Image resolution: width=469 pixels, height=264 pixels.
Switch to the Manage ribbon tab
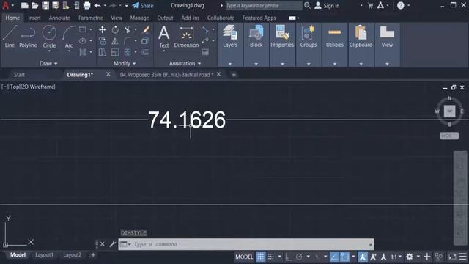click(139, 18)
